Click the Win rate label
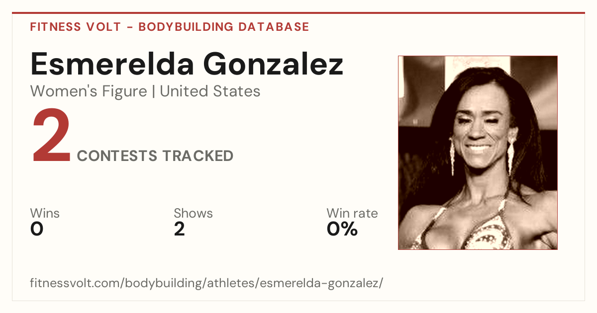Screen dimensions: 597x313 [x=352, y=214]
